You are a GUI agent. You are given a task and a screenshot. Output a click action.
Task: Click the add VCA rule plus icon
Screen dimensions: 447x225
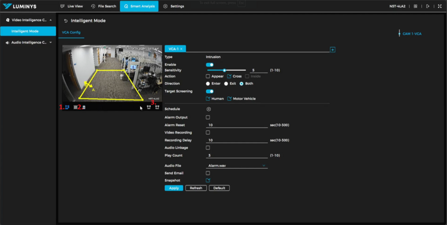click(333, 50)
